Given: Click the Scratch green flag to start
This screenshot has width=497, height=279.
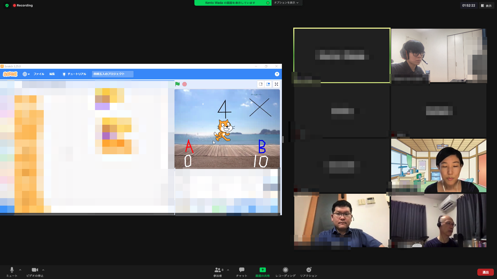Looking at the screenshot, I should click(177, 84).
